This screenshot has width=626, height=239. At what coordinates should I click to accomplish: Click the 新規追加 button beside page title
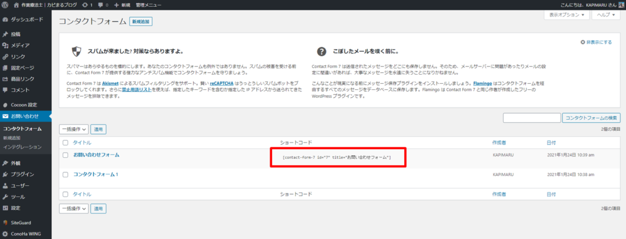141,22
